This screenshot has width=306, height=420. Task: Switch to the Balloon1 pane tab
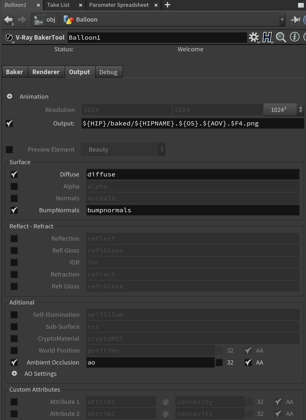tap(15, 5)
